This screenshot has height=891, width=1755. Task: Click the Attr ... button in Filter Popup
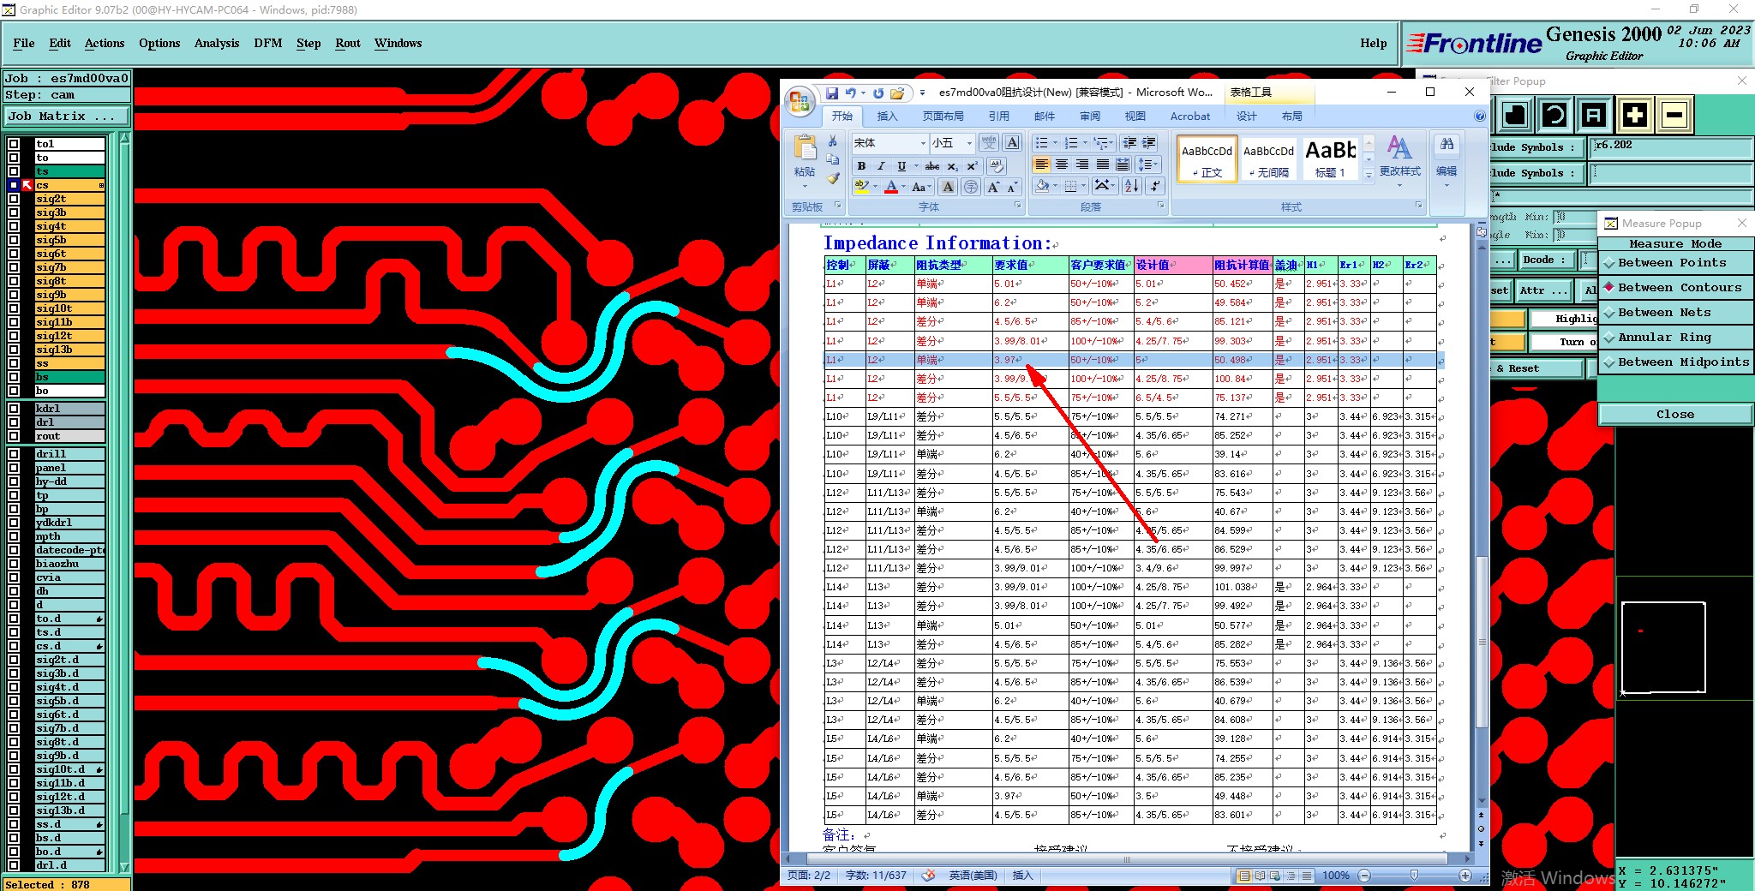click(1544, 290)
